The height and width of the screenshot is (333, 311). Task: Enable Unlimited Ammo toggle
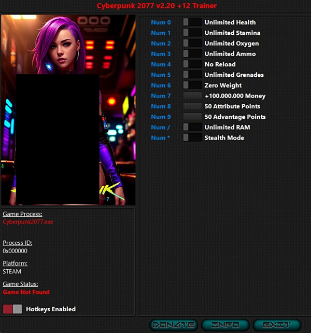pos(192,54)
